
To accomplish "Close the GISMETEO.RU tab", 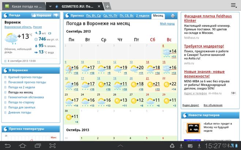I will [99, 7].
